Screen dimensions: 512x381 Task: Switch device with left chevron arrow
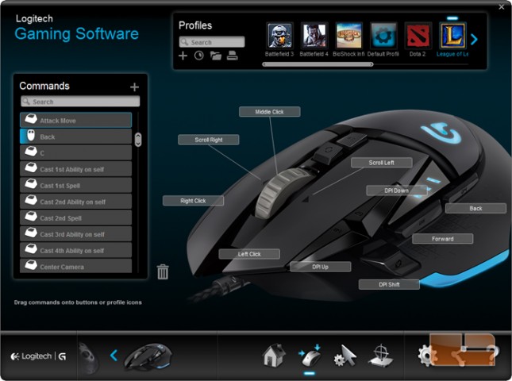point(114,356)
